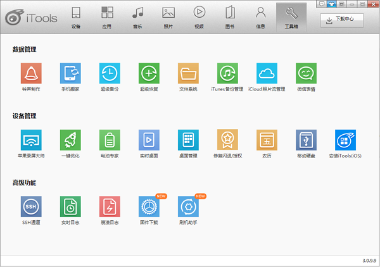This screenshot has width=380, height=267.
Task: Click the iTools logo
Action: pyautogui.click(x=31, y=18)
